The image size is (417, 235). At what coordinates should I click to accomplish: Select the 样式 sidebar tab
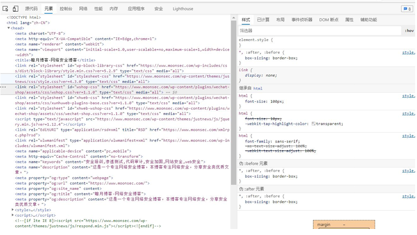point(246,20)
